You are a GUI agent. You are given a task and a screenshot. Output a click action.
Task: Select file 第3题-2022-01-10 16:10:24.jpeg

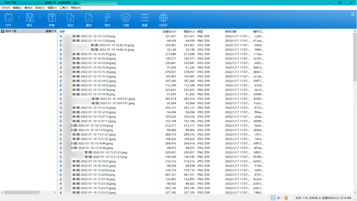pyautogui.click(x=94, y=63)
